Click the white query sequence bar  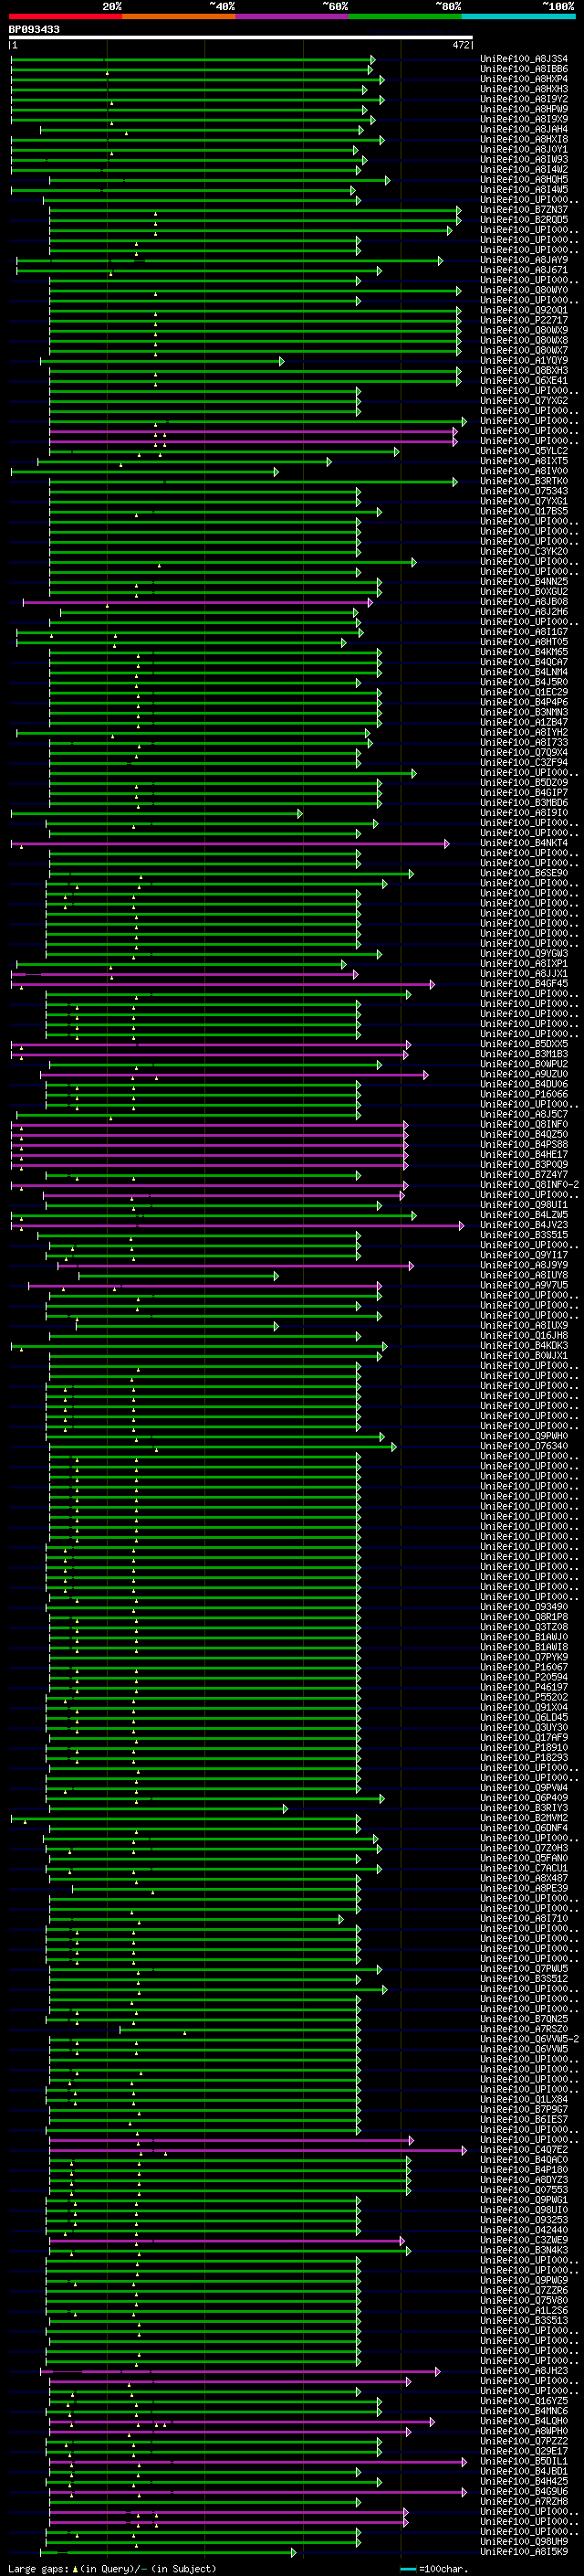tap(241, 38)
